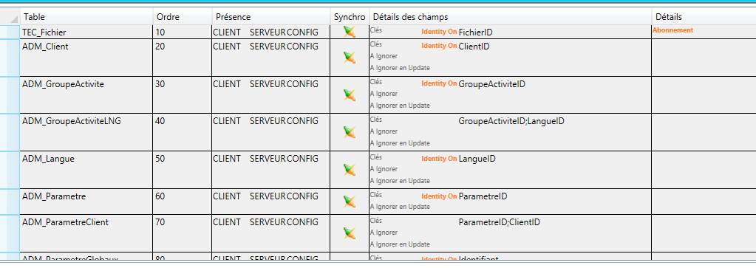Click the ParametreID;ClientID key field
The image size is (756, 268).
point(499,223)
